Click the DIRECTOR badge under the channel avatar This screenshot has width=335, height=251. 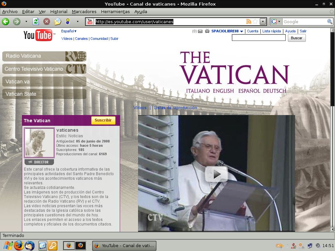[39, 162]
